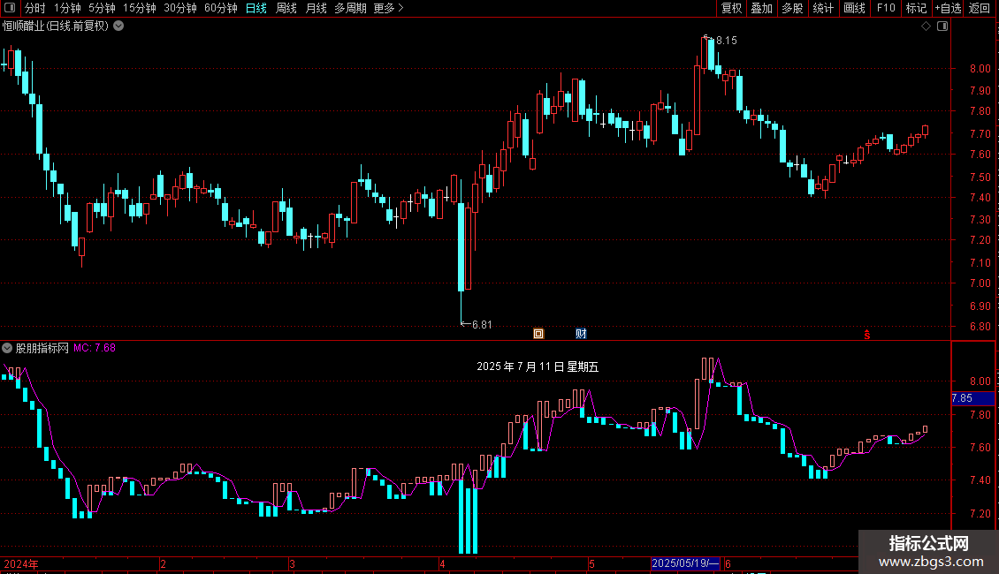Click month 3 on the time axis
This screenshot has height=574, width=999.
(292, 563)
